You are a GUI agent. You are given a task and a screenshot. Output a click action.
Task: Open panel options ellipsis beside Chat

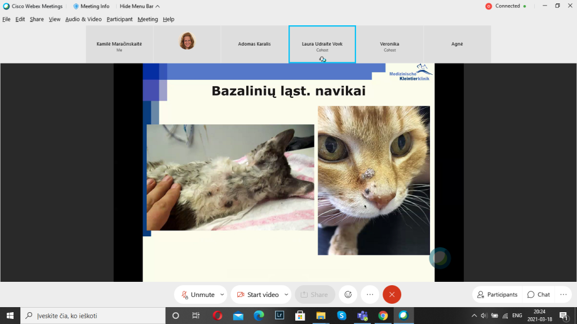563,295
